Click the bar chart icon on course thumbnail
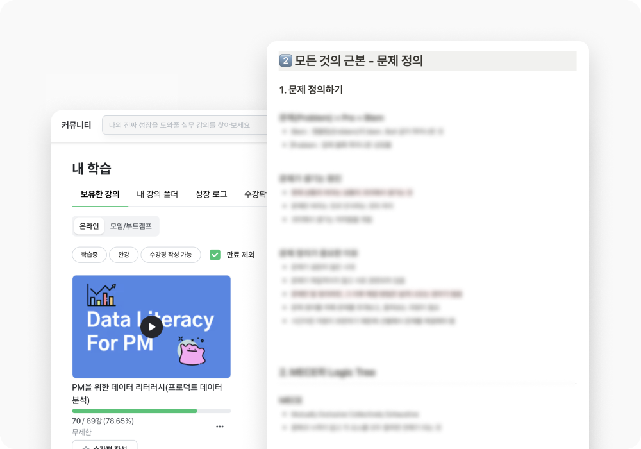The height and width of the screenshot is (449, 641). pyautogui.click(x=101, y=295)
